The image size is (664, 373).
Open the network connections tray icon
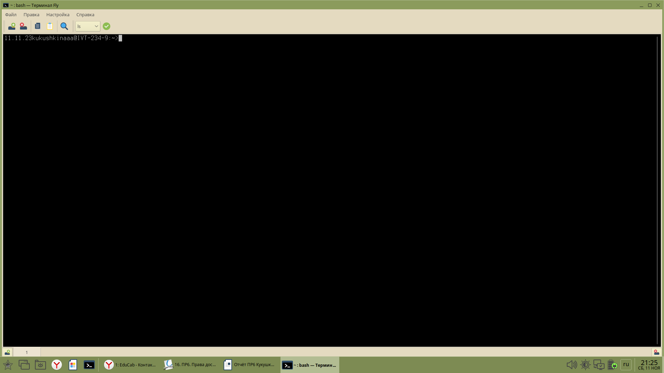599,365
